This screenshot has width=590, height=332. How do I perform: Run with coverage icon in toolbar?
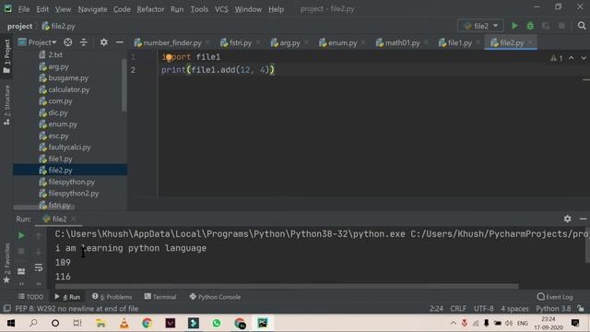(546, 26)
